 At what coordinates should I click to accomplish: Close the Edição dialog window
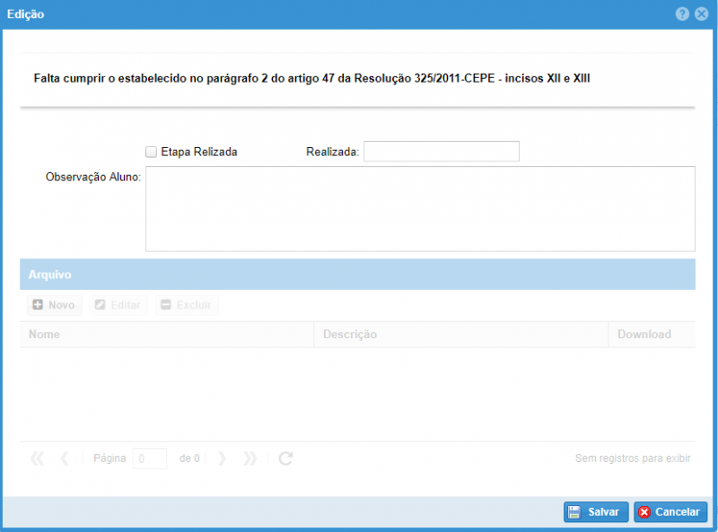pyautogui.click(x=701, y=14)
